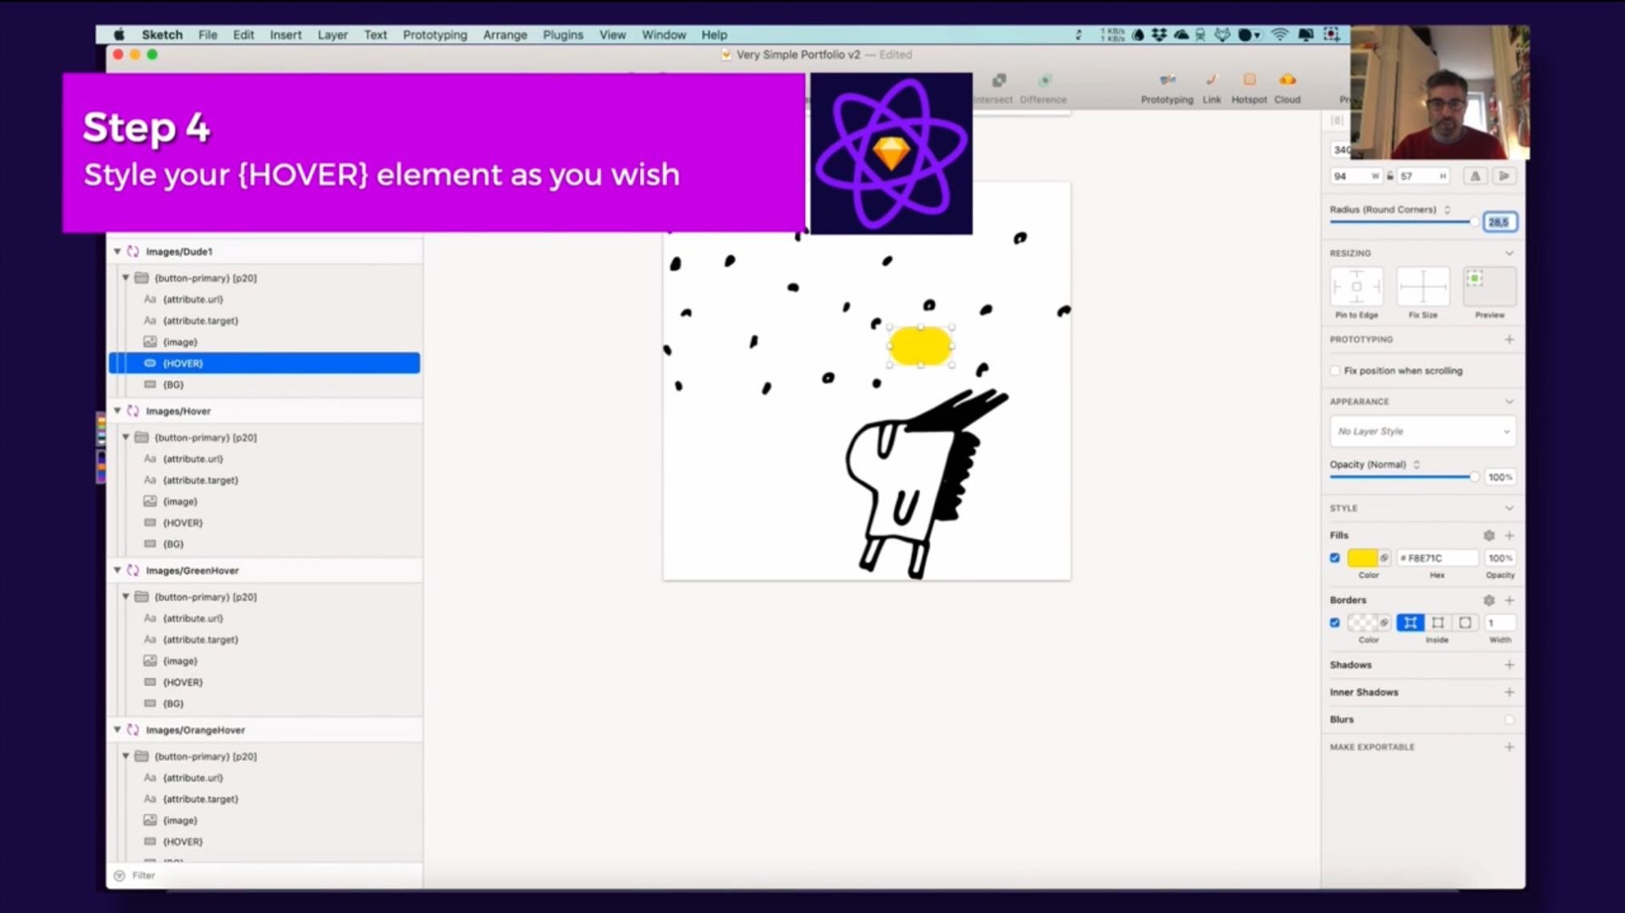Screen dimensions: 1625x913
Task: Open the Plugins menu
Action: tap(562, 34)
